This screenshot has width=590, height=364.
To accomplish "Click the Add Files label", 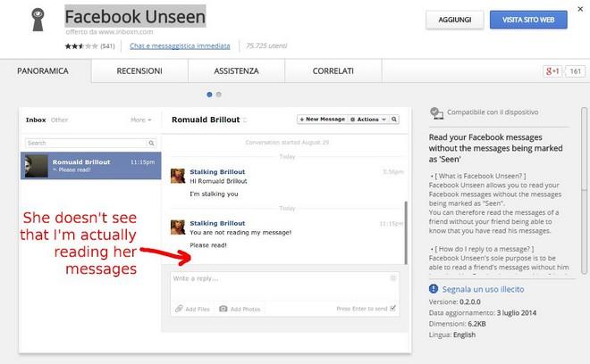I will (x=198, y=310).
